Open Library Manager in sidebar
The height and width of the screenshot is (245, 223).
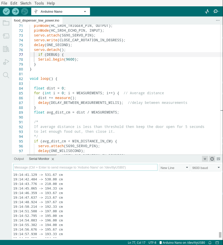[6, 49]
